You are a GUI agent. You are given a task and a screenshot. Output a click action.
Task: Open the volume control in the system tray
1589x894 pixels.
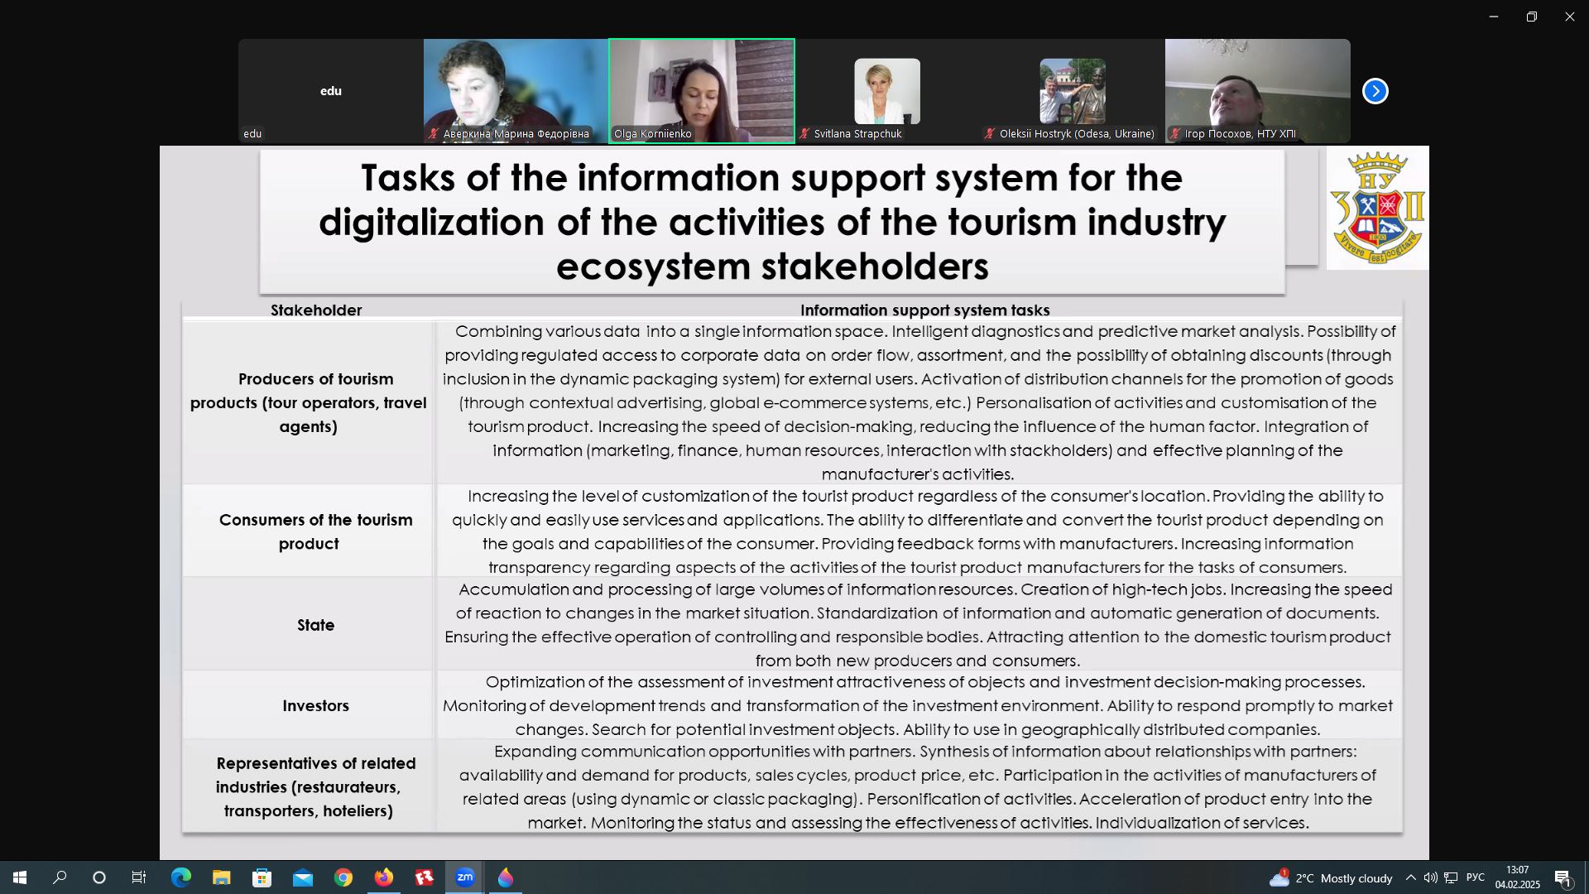[x=1430, y=877]
